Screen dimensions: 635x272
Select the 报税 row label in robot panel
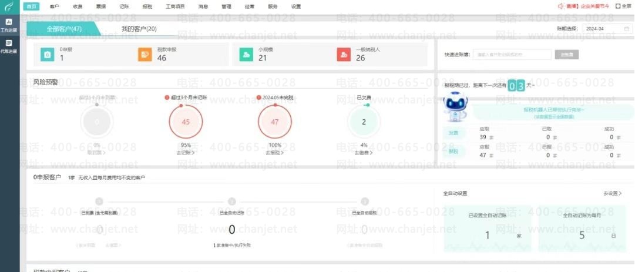pyautogui.click(x=453, y=151)
